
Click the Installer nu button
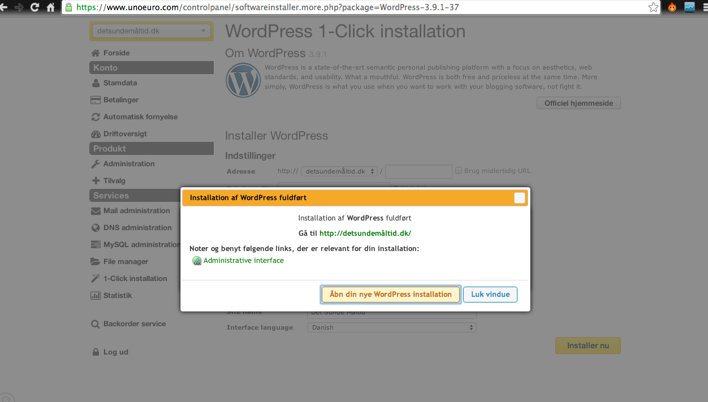point(588,345)
